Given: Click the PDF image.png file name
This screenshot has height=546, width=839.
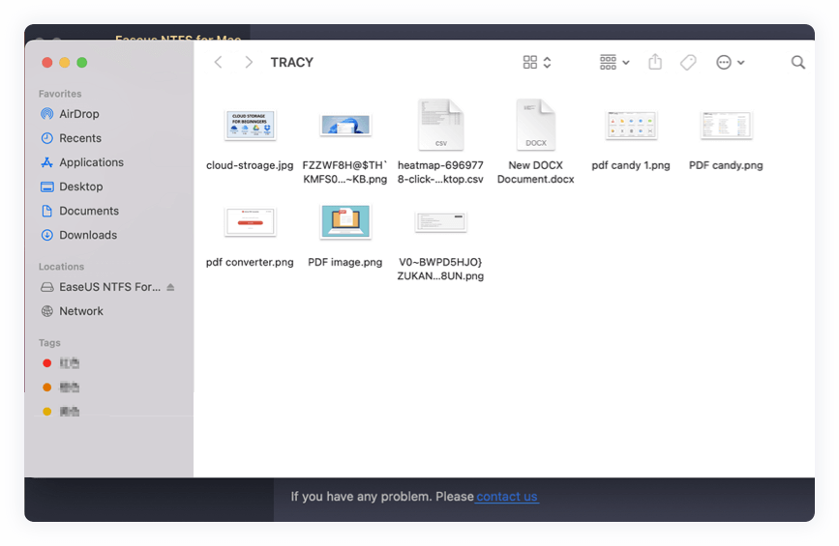Looking at the screenshot, I should (345, 262).
